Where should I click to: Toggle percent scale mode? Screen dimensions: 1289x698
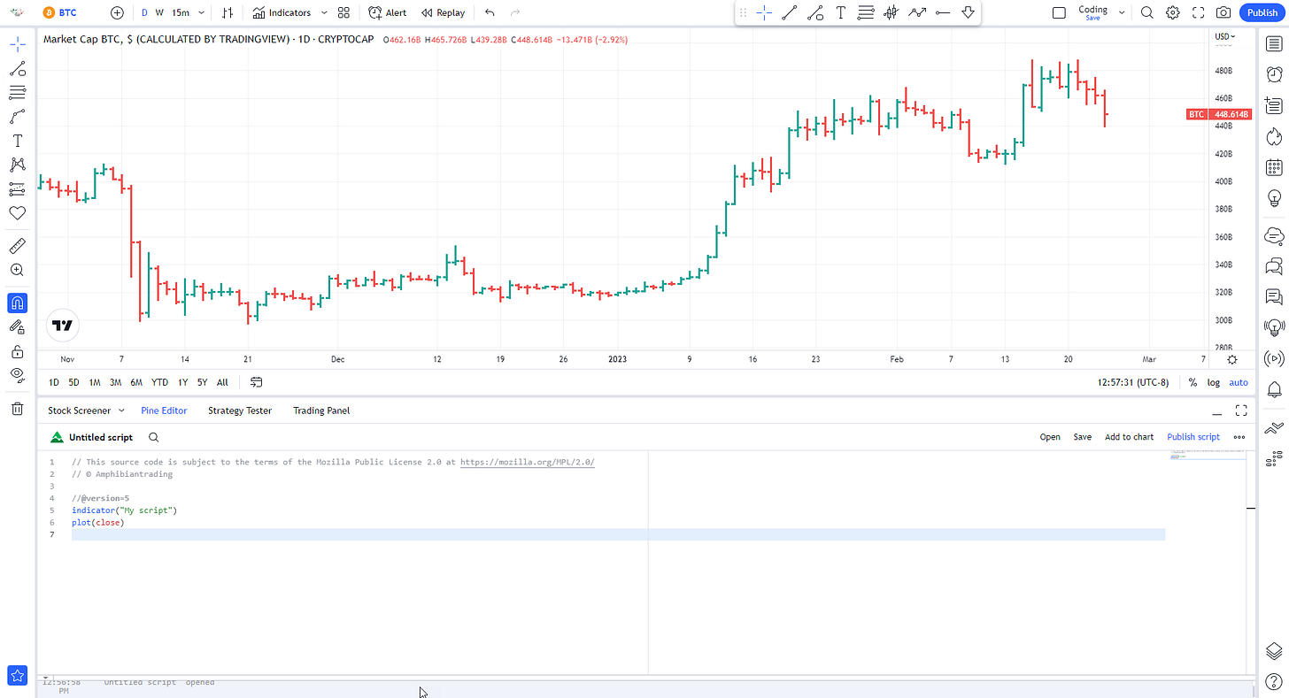point(1193,382)
